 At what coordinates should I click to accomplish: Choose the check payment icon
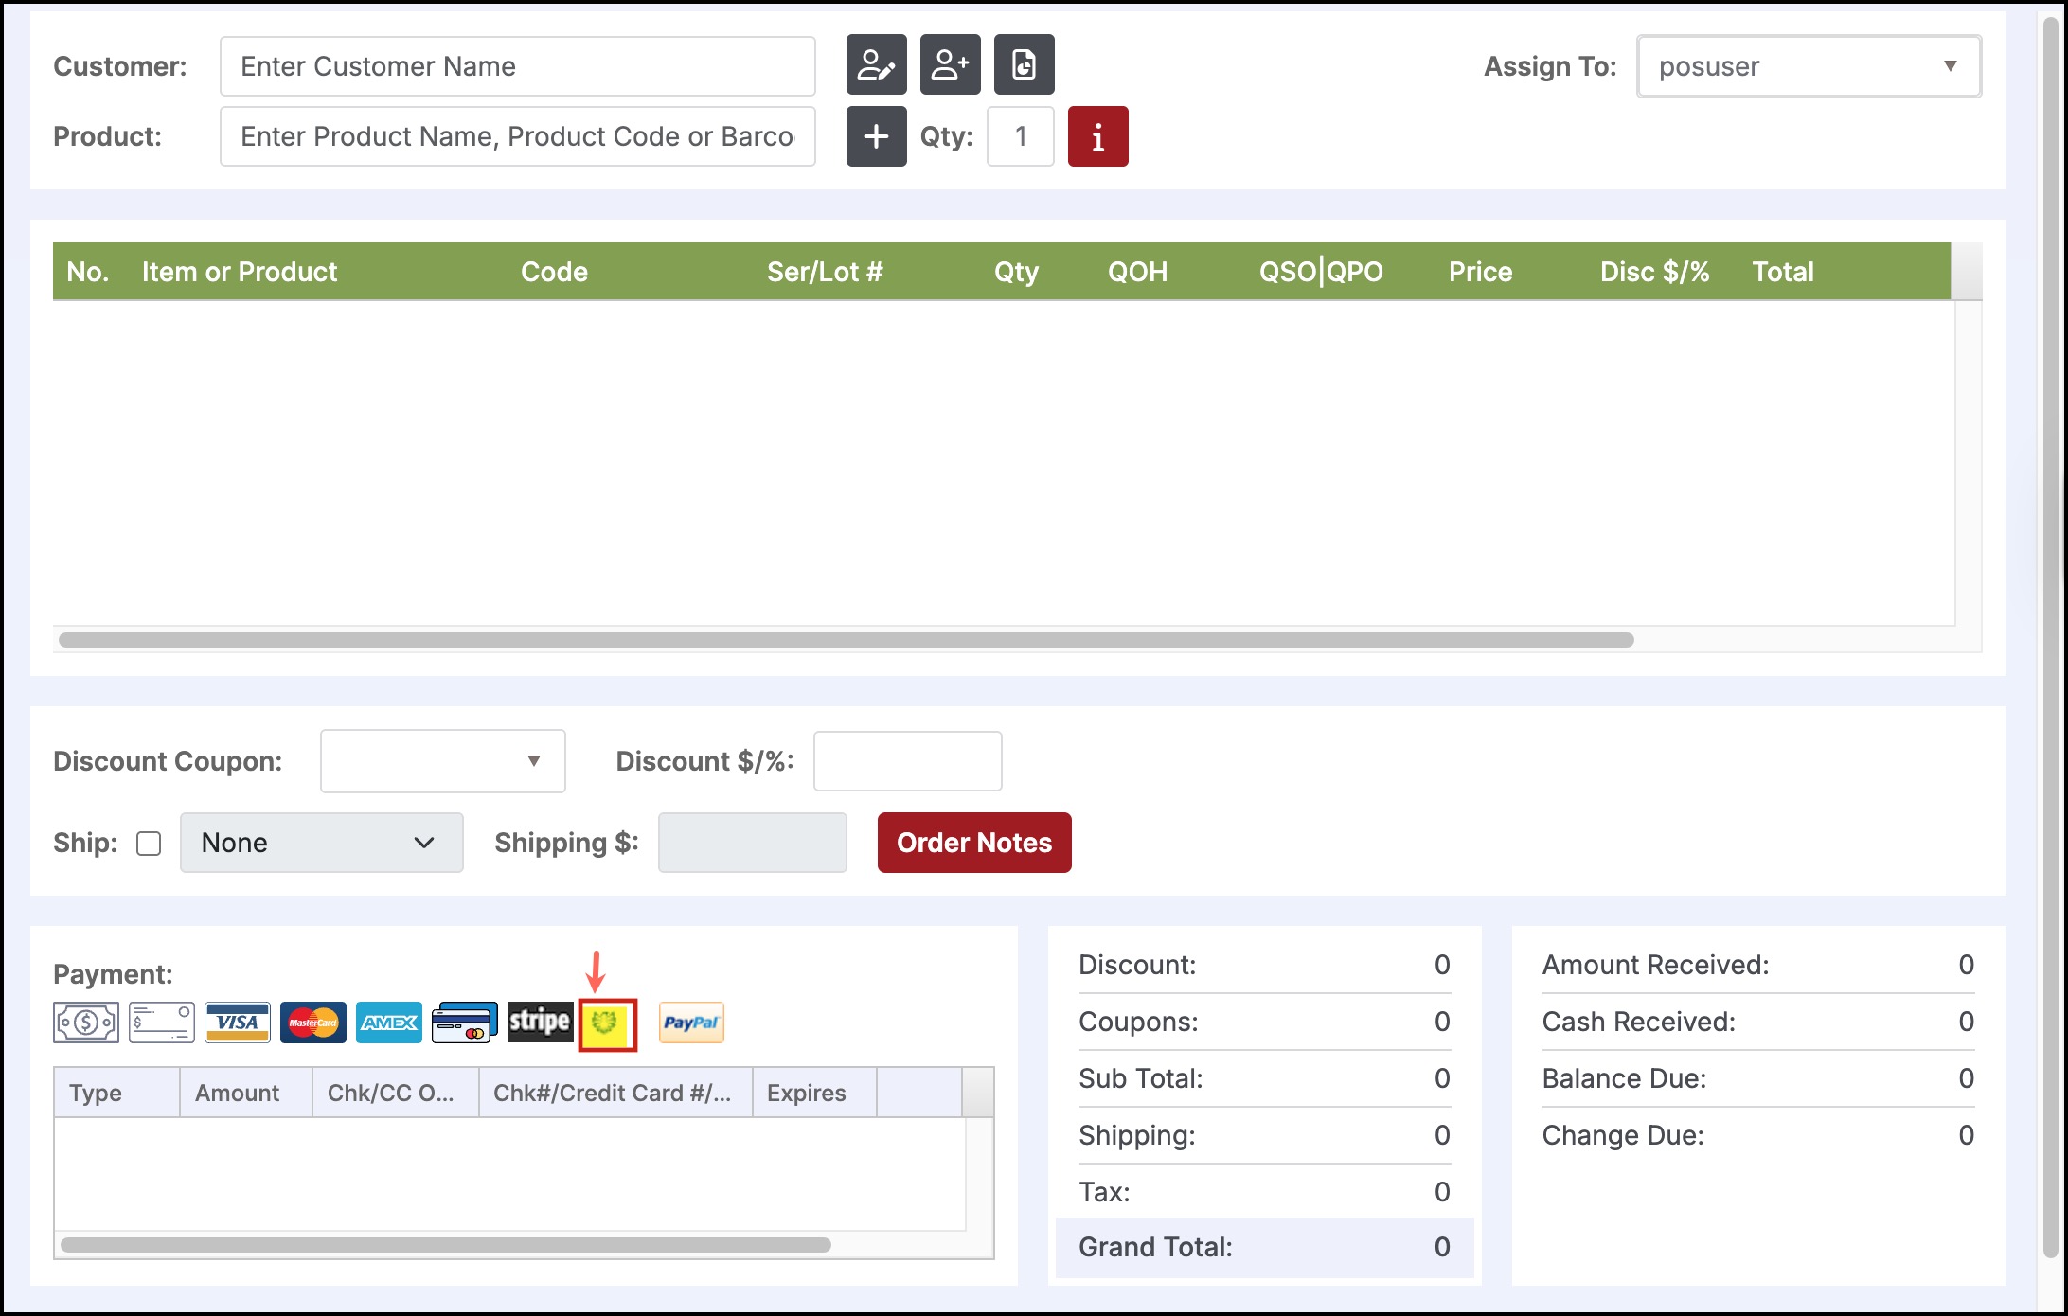(162, 1023)
